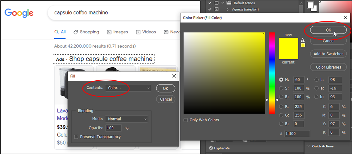Switch to the Videos search tab
This screenshot has height=154, width=352.
click(x=146, y=32)
